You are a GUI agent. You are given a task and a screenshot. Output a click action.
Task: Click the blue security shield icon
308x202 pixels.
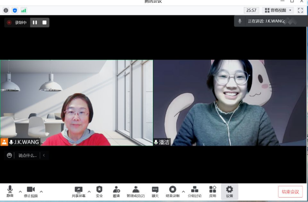pyautogui.click(x=15, y=10)
